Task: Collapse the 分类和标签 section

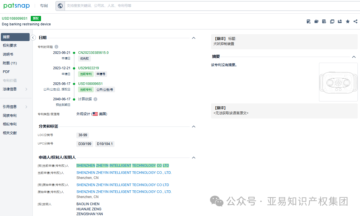Action: (x=194, y=126)
